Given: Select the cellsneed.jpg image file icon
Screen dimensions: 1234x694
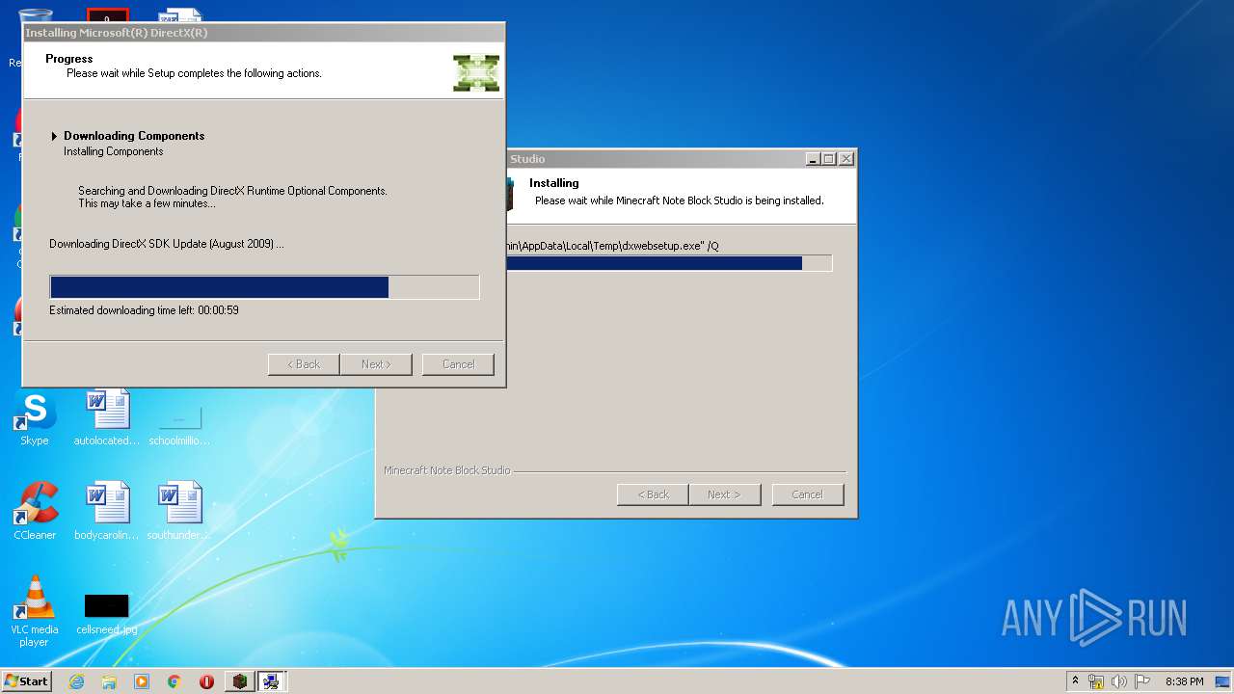Looking at the screenshot, I should [x=107, y=614].
